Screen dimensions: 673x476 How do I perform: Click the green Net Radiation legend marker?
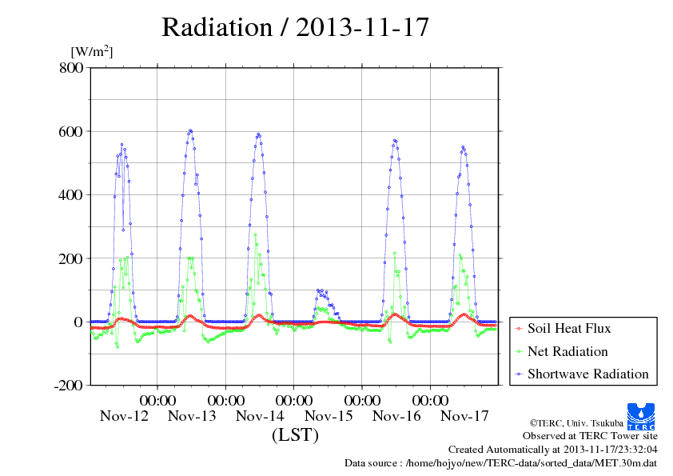coord(520,352)
